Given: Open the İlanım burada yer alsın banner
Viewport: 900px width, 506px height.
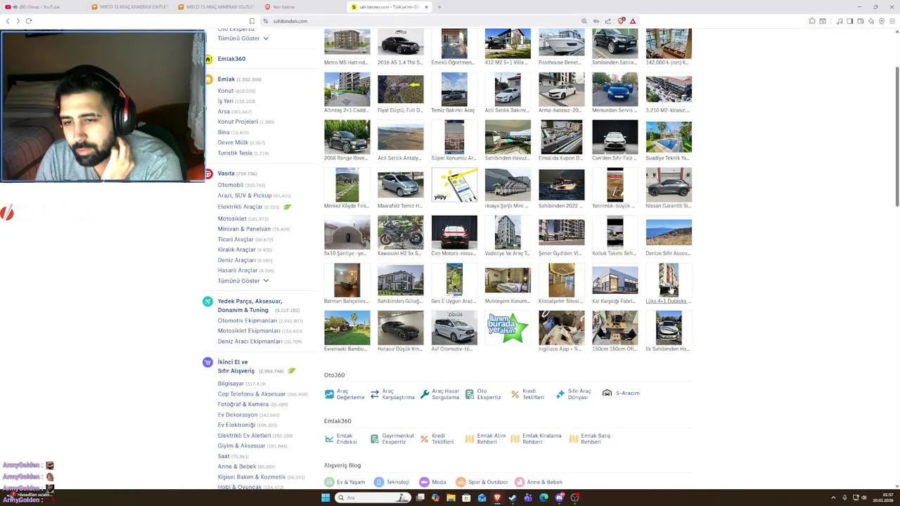Looking at the screenshot, I should (508, 328).
